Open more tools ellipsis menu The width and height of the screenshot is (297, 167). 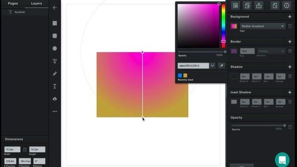(x=55, y=111)
